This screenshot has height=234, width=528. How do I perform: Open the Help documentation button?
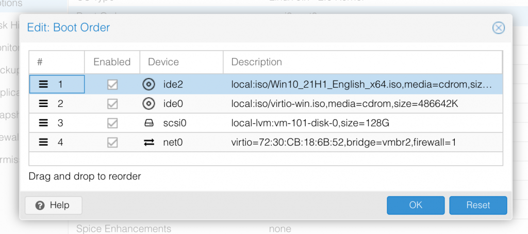[54, 205]
